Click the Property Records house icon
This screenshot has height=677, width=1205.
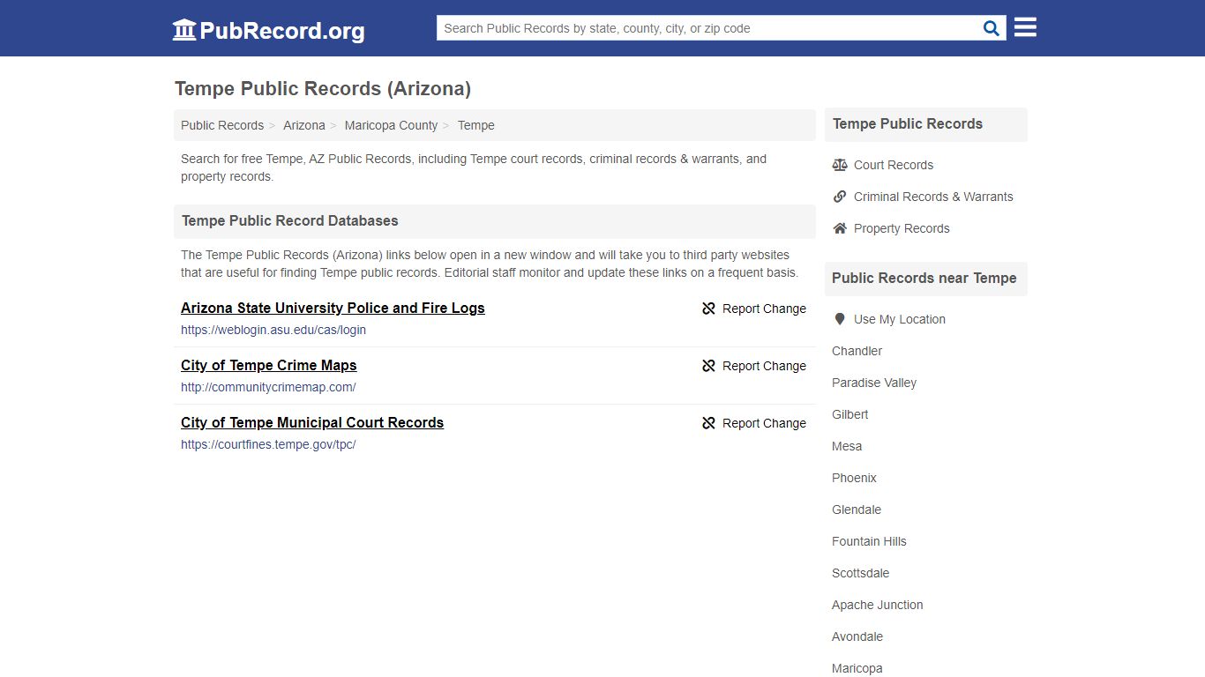tap(840, 228)
